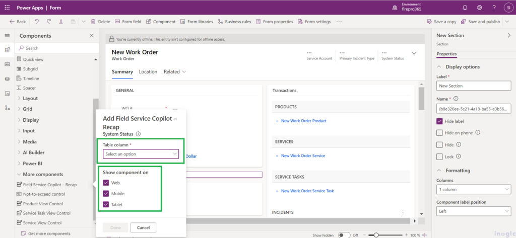This screenshot has width=516, height=238.
Task: Uncheck the Mobile checkbox
Action: coord(106,193)
